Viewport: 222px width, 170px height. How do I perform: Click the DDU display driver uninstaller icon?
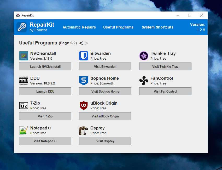[x=24, y=81]
